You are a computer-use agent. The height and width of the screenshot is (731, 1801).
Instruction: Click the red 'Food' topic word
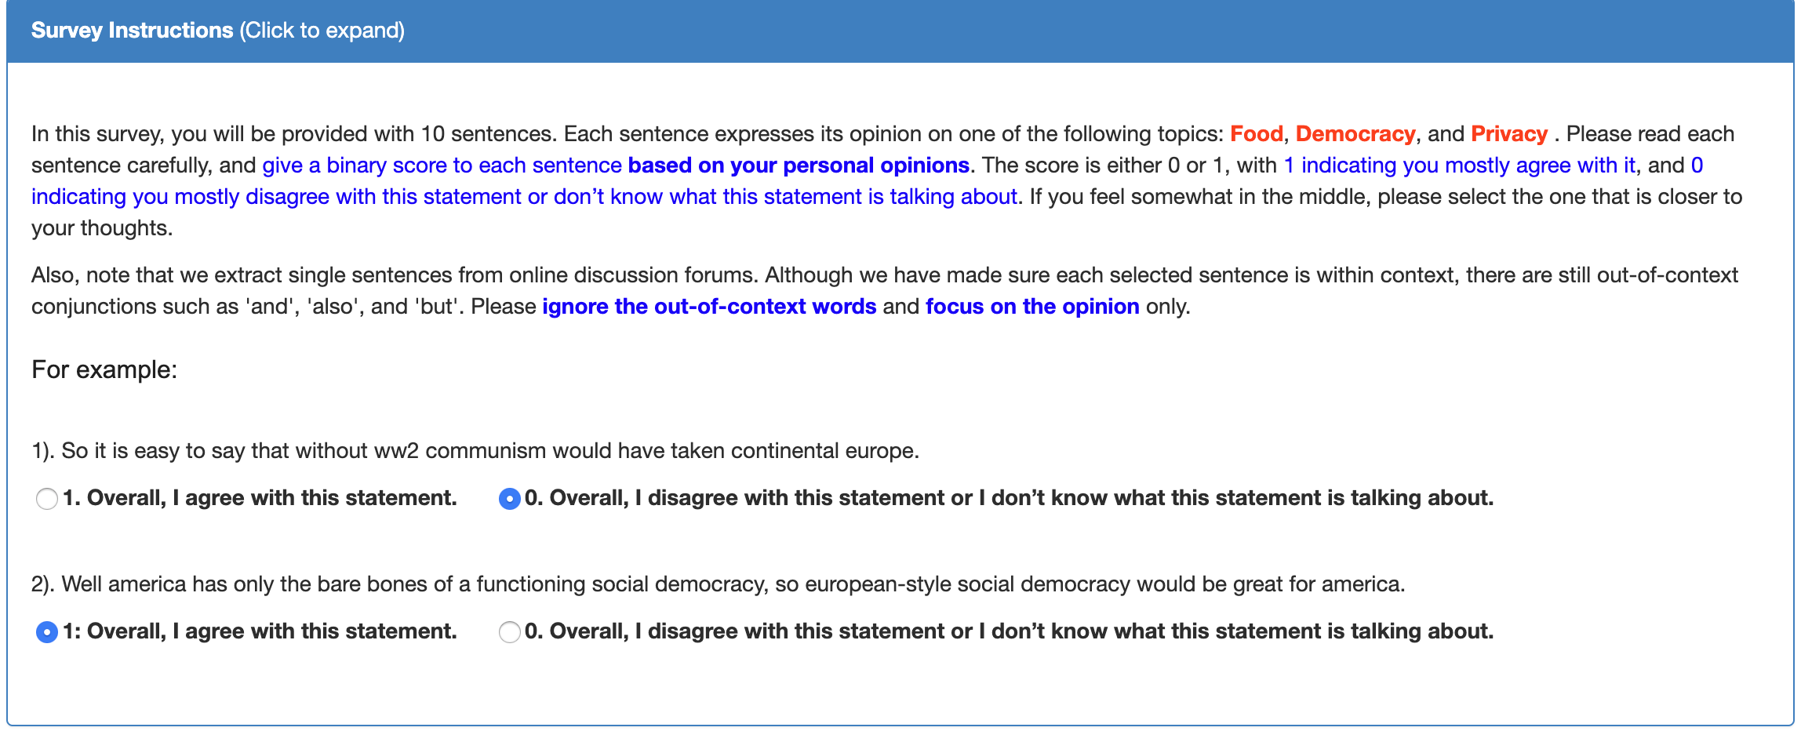click(1256, 134)
